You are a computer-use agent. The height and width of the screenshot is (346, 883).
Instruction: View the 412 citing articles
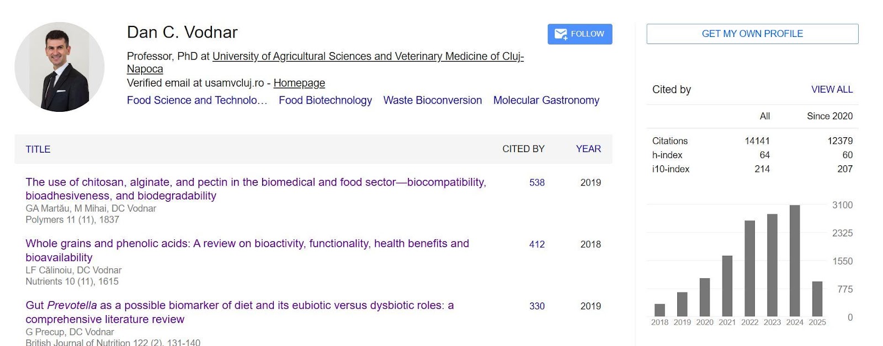tap(537, 244)
